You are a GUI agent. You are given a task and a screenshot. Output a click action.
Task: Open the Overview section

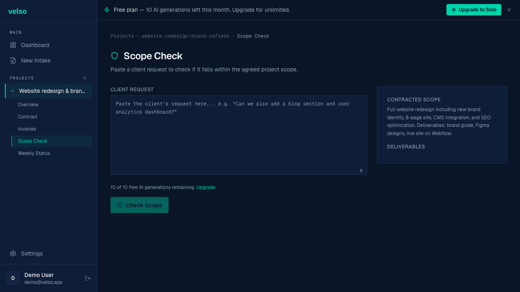tap(52, 105)
